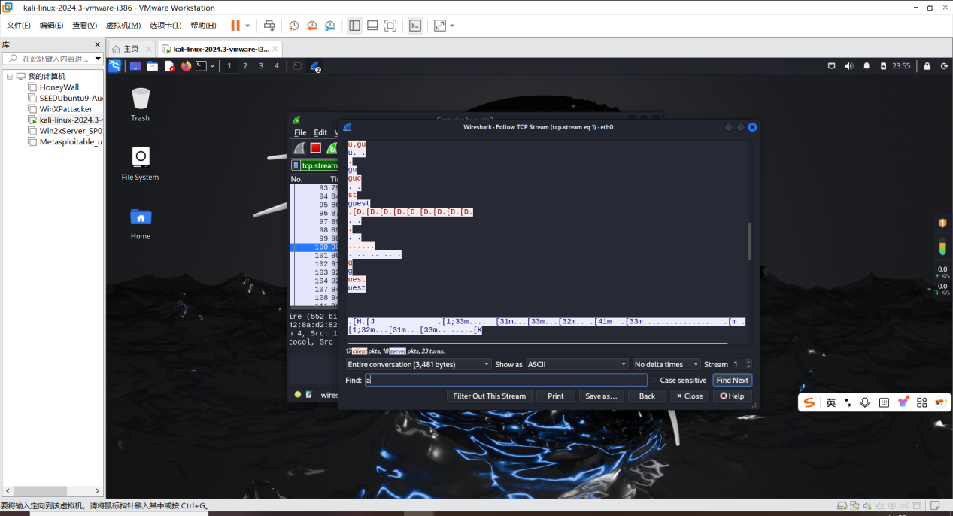Click the Kali panel volume speaker icon
This screenshot has width=953, height=516.
coord(849,66)
